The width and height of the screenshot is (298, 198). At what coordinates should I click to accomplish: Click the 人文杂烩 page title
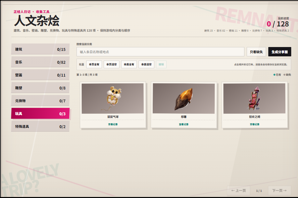coord(37,21)
